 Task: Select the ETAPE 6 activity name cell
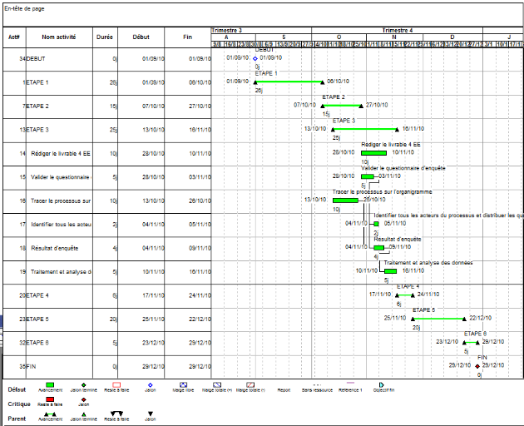pos(59,343)
